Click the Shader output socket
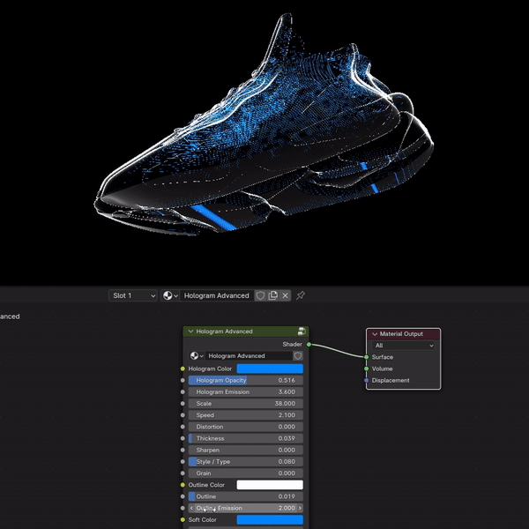The width and height of the screenshot is (529, 529). click(x=309, y=344)
